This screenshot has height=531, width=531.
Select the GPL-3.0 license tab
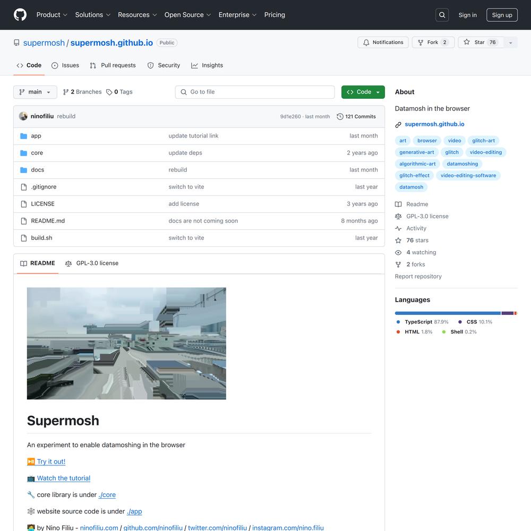click(x=92, y=263)
